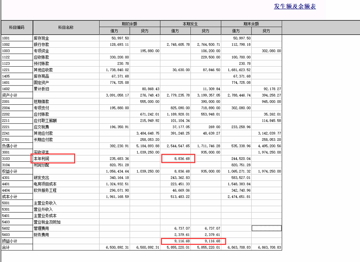Open the 发生额及余额表 title link
This screenshot has height=262, width=360.
pyautogui.click(x=294, y=6)
